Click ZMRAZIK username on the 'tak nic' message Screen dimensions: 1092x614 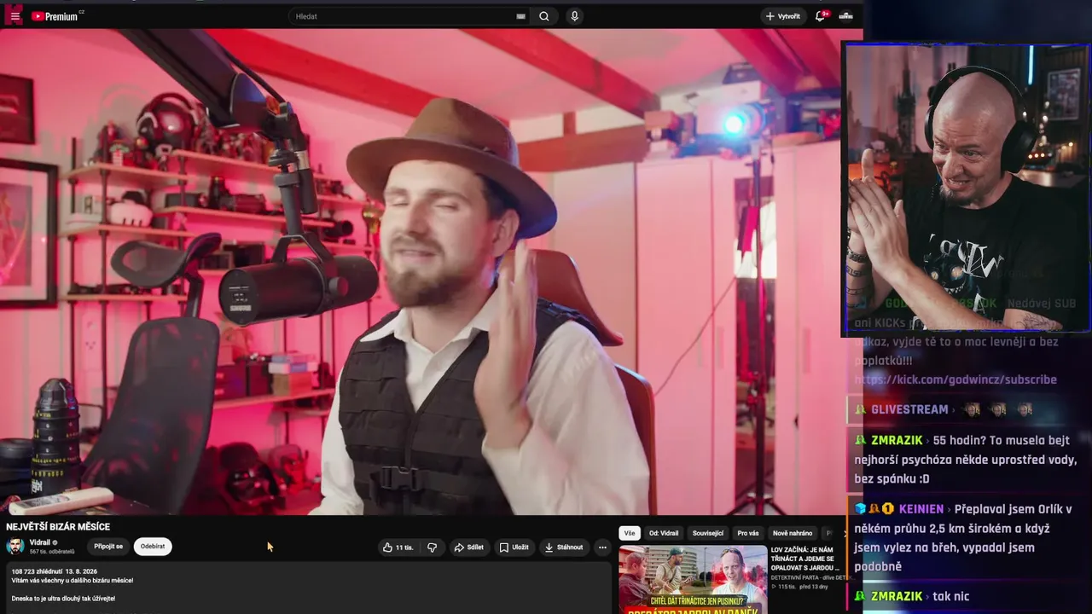[897, 596]
